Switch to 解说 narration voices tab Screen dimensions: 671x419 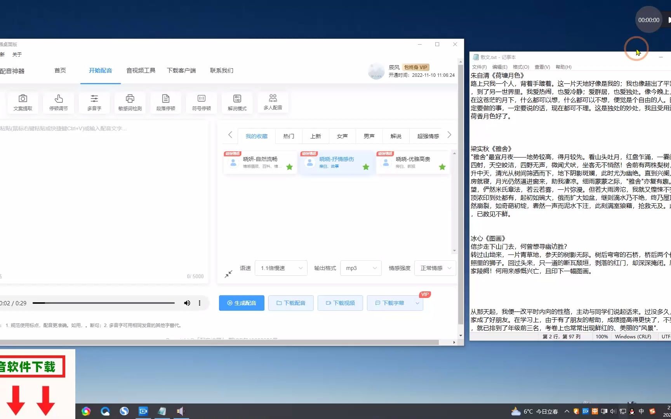click(x=396, y=136)
